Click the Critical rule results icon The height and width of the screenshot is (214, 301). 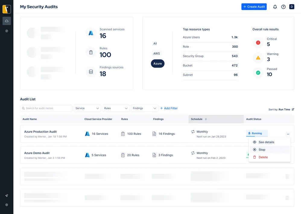click(x=258, y=43)
